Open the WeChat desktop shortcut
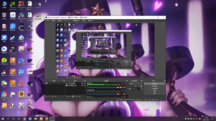The height and width of the screenshot is (121, 216). [x=4, y=84]
